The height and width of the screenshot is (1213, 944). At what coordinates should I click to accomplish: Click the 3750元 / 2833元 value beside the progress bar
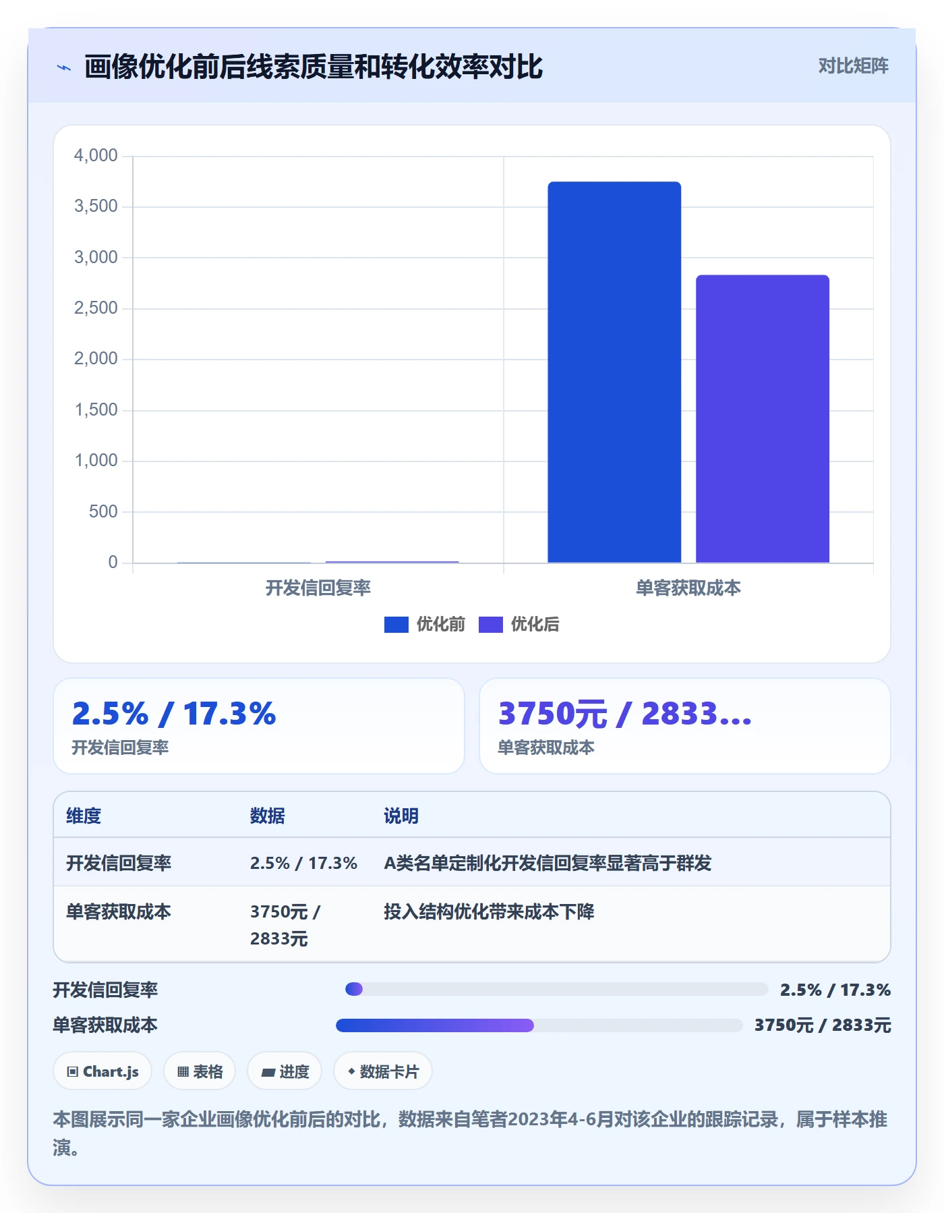point(823,1025)
